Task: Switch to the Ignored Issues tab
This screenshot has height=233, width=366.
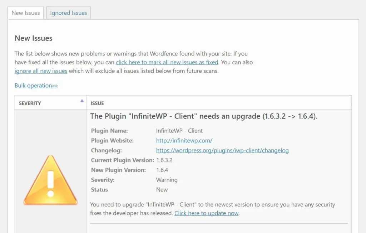Action: coord(68,13)
